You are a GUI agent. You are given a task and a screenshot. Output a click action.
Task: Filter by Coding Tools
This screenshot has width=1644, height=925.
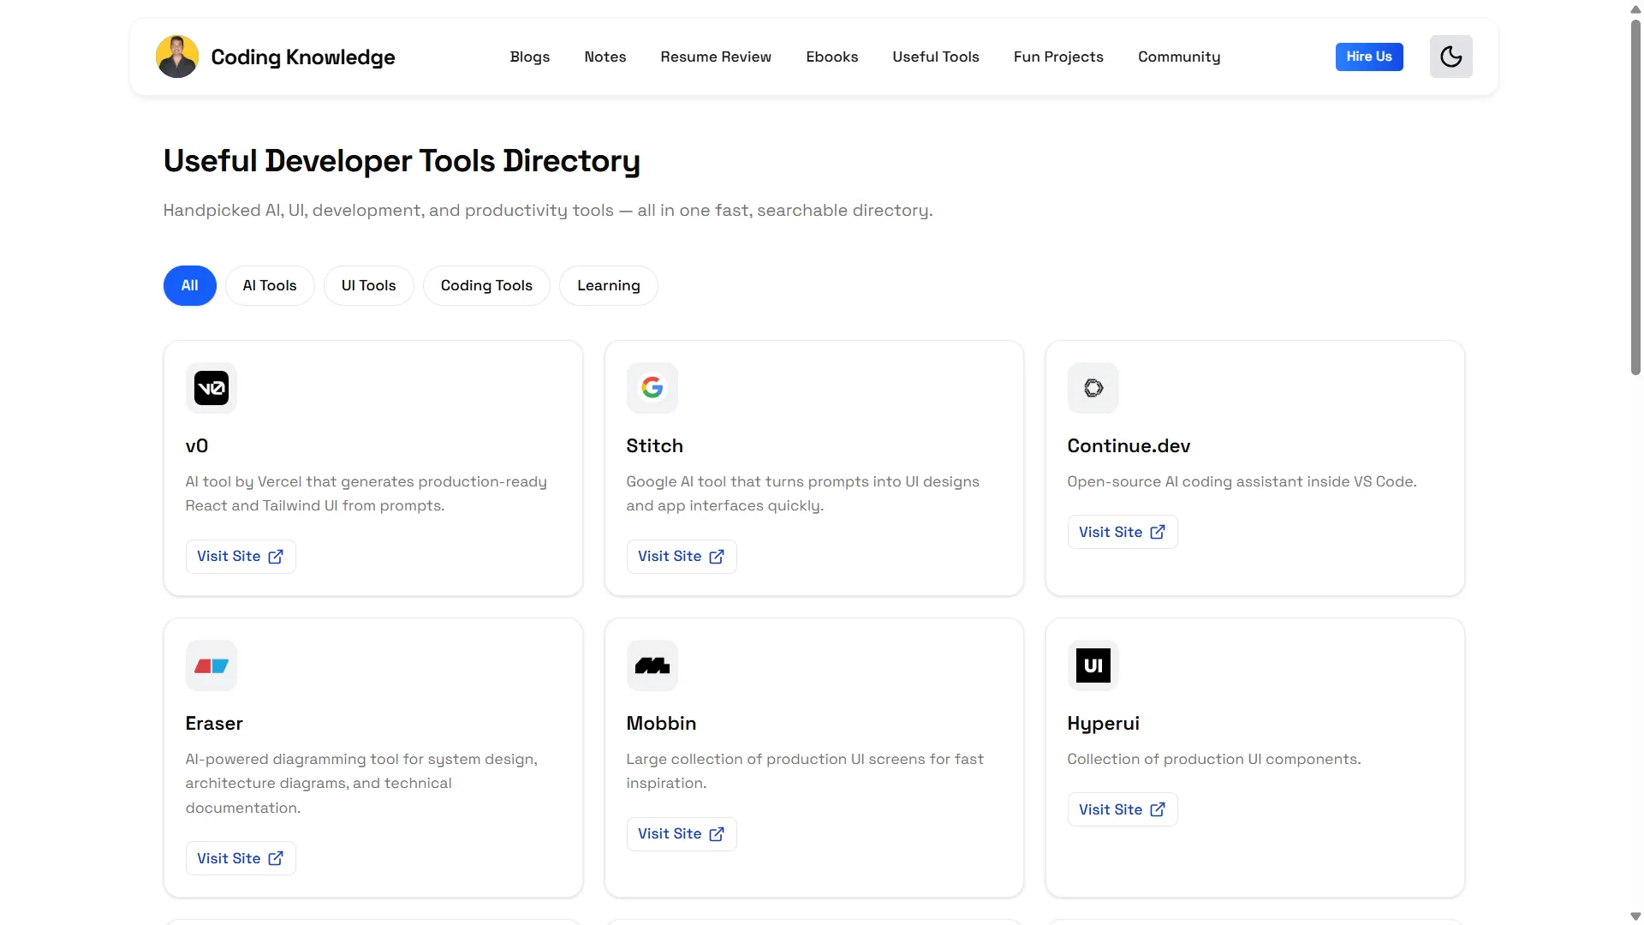pyautogui.click(x=486, y=285)
